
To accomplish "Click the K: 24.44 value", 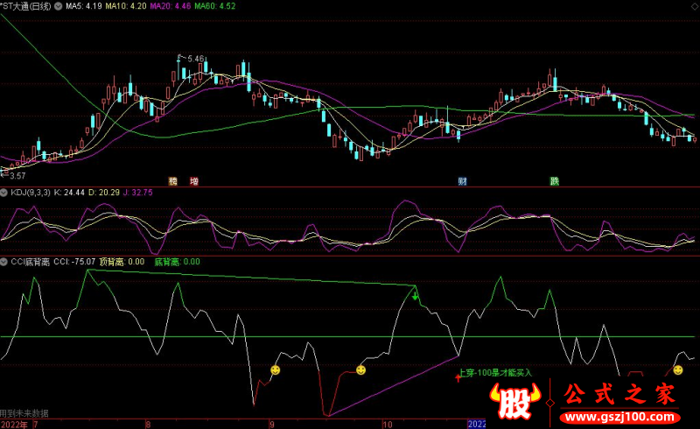I will pos(69,193).
